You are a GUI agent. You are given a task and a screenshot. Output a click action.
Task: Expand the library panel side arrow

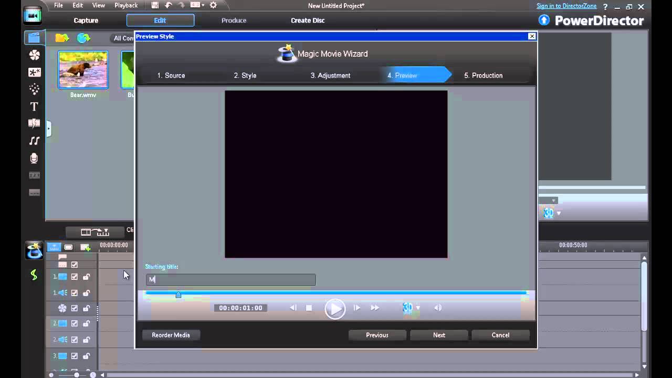[48, 129]
